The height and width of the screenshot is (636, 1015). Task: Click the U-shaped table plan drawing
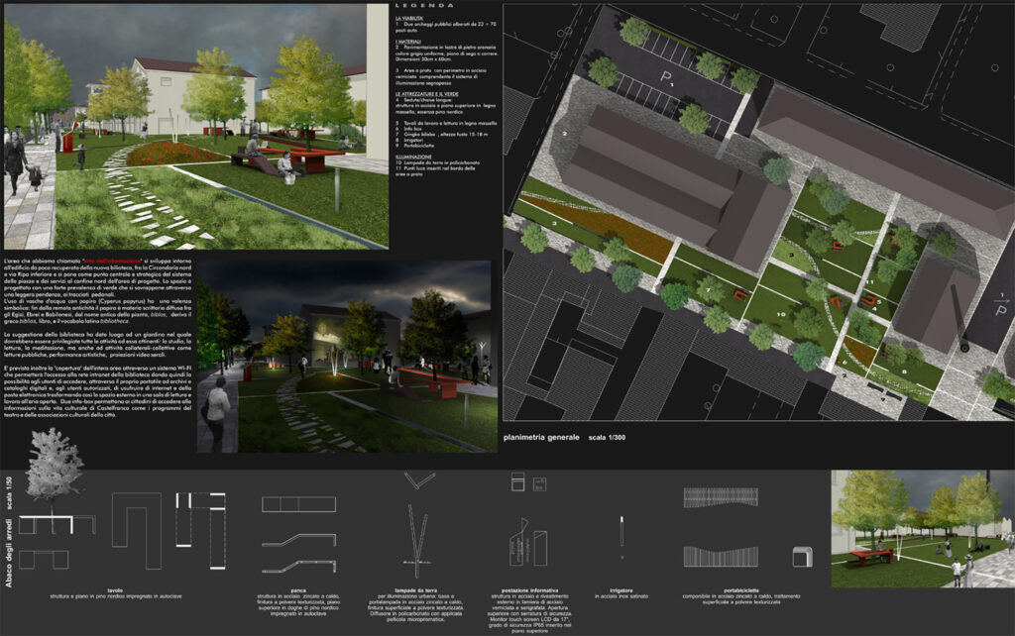click(137, 531)
